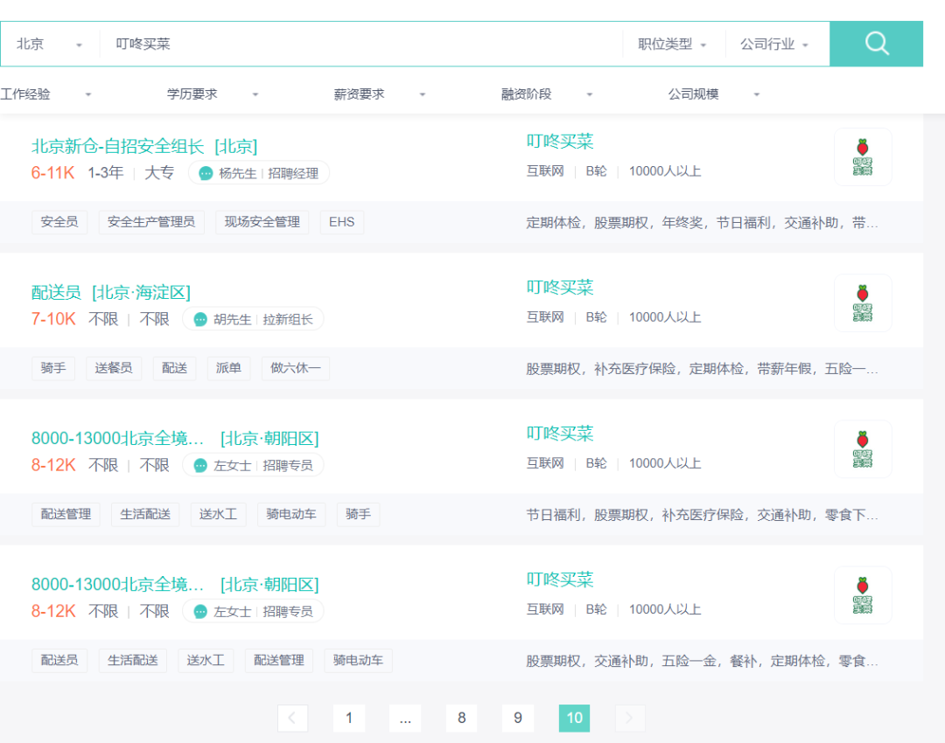Go to page 8 of results
The height and width of the screenshot is (743, 945).
click(x=462, y=719)
